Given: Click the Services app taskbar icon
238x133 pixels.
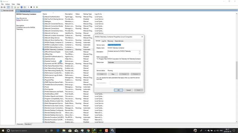Looking at the screenshot, I should point(112,130).
